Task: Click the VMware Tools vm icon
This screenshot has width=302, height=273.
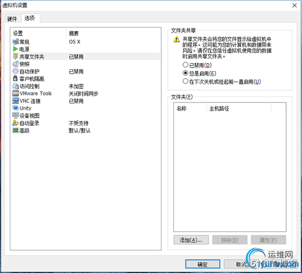Action: pyautogui.click(x=15, y=93)
